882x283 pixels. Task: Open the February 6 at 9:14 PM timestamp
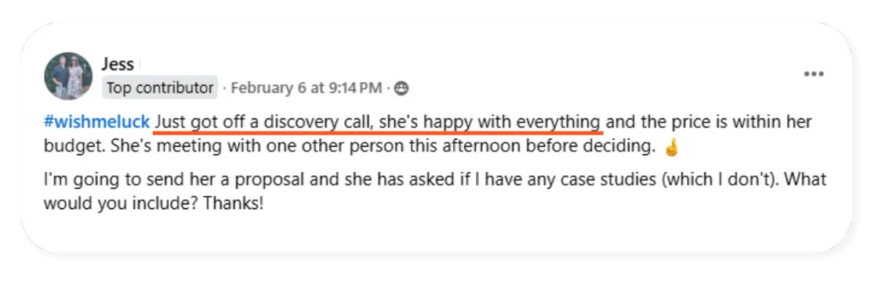coord(307,88)
